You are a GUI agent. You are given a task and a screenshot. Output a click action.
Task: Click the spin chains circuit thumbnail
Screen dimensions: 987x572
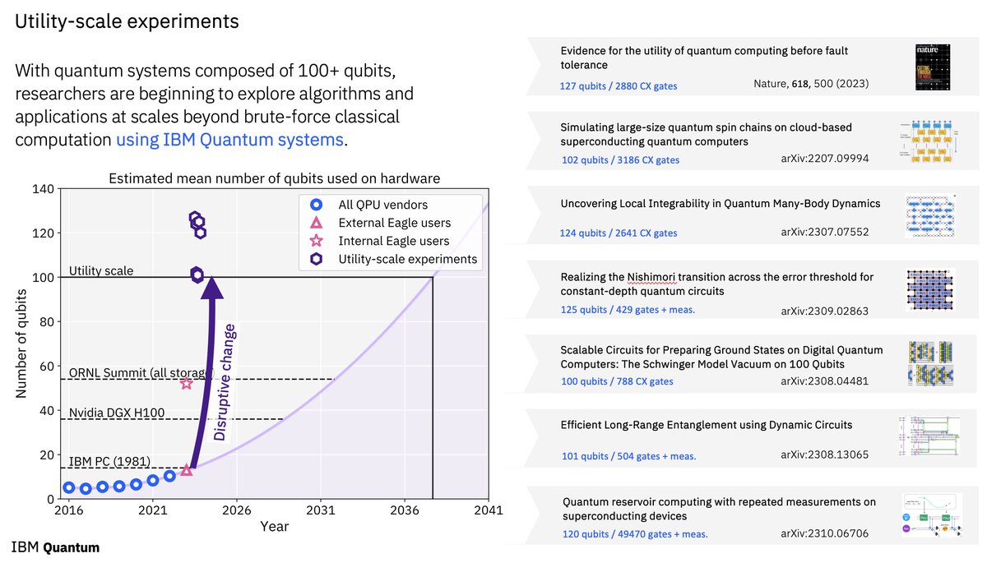929,141
